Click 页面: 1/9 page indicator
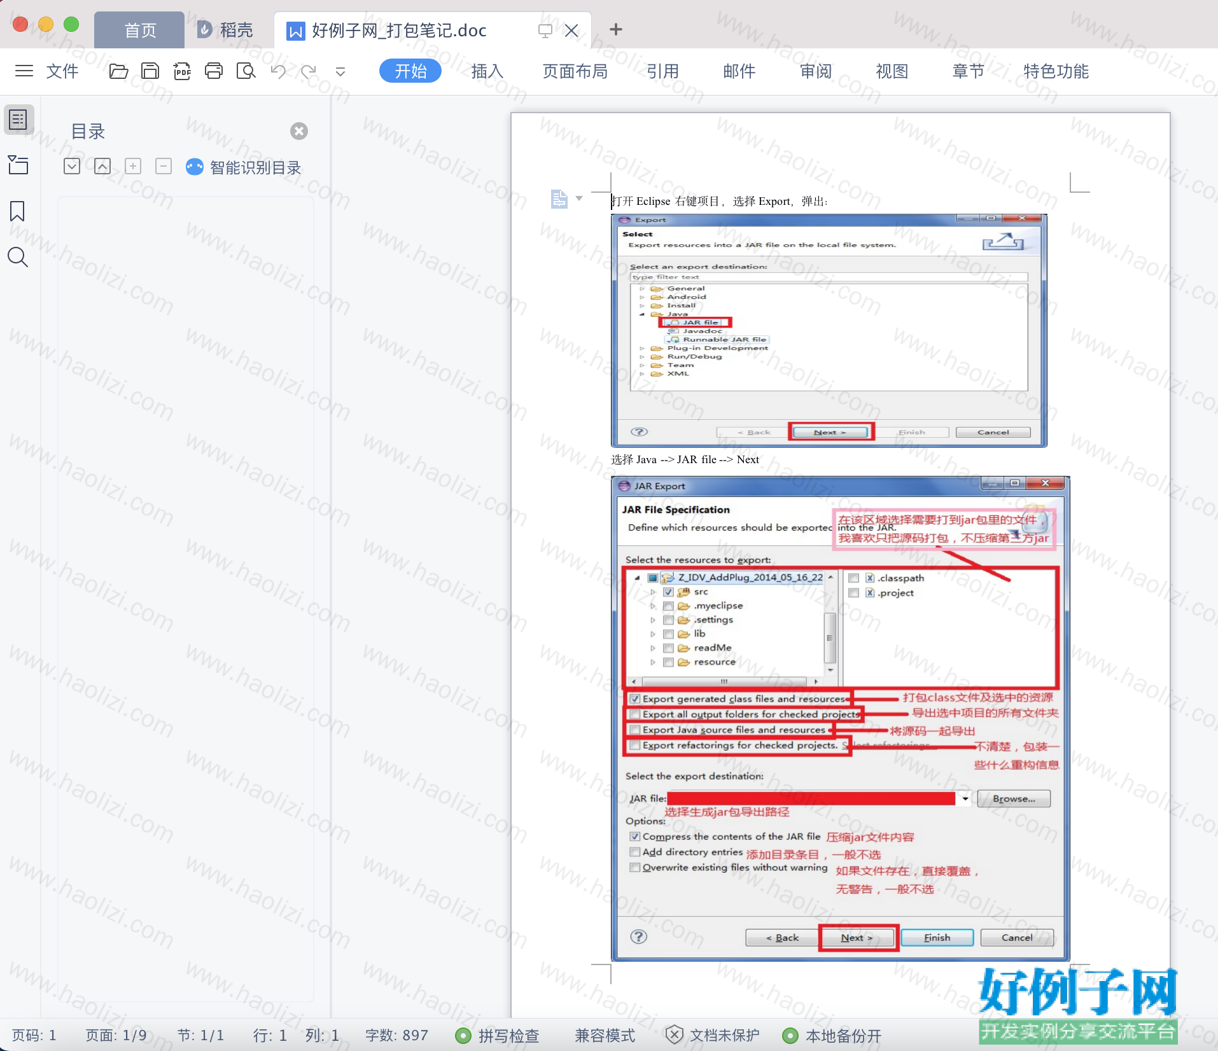The height and width of the screenshot is (1051, 1218). (116, 1036)
